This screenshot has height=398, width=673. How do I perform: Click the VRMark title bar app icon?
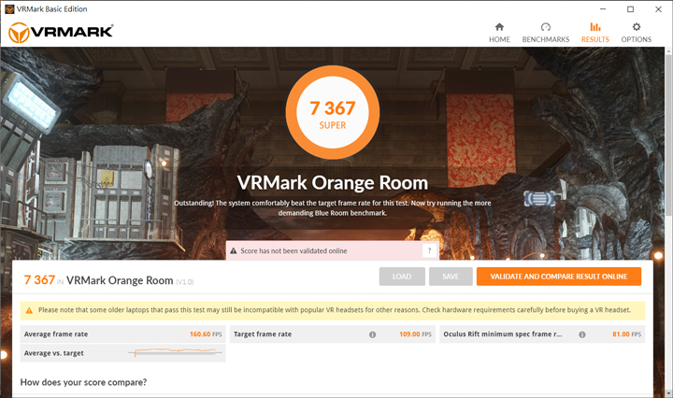coord(9,9)
